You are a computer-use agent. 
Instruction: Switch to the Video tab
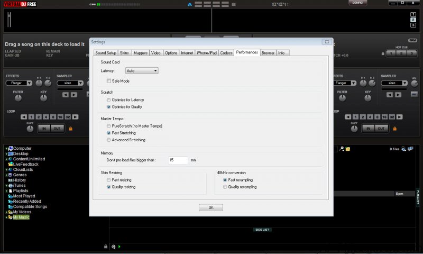click(x=156, y=53)
